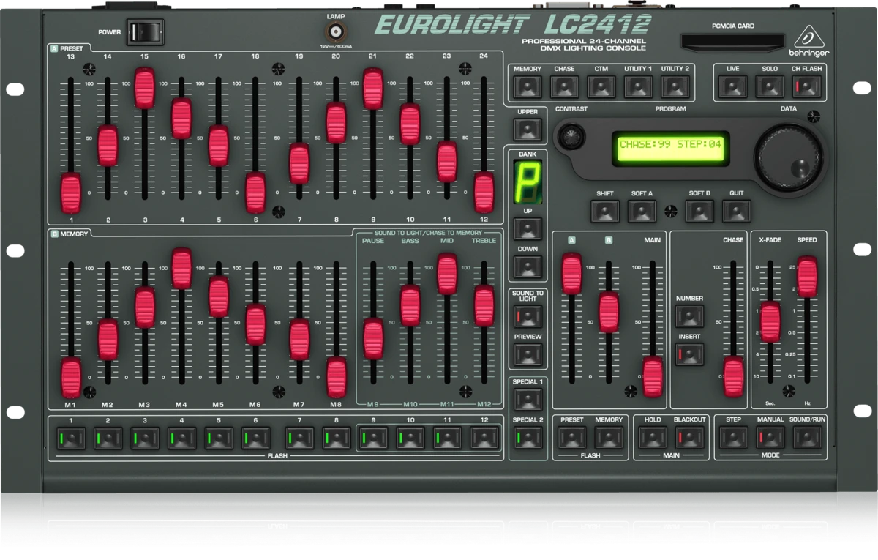Click the green CHASE:99 STEP:04 display
The image size is (878, 560).
click(x=670, y=149)
